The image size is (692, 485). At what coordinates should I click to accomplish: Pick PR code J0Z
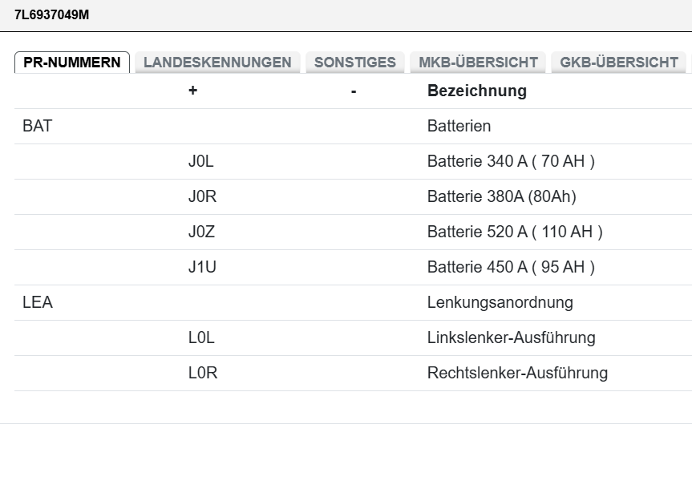(x=202, y=232)
